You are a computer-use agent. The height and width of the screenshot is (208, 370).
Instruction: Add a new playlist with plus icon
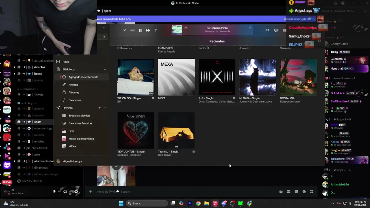click(99, 108)
